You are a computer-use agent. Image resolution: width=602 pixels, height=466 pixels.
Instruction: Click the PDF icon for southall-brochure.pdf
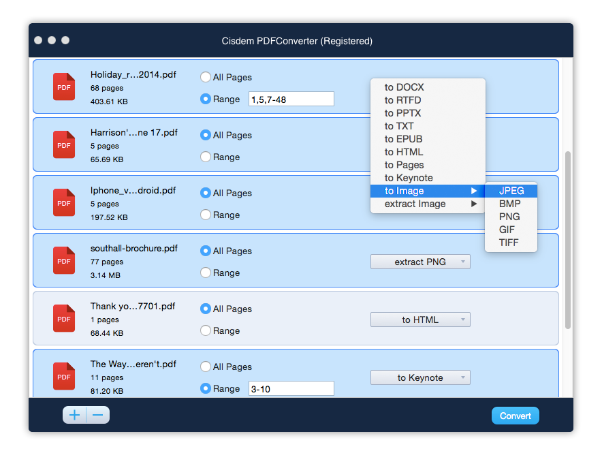pos(64,261)
